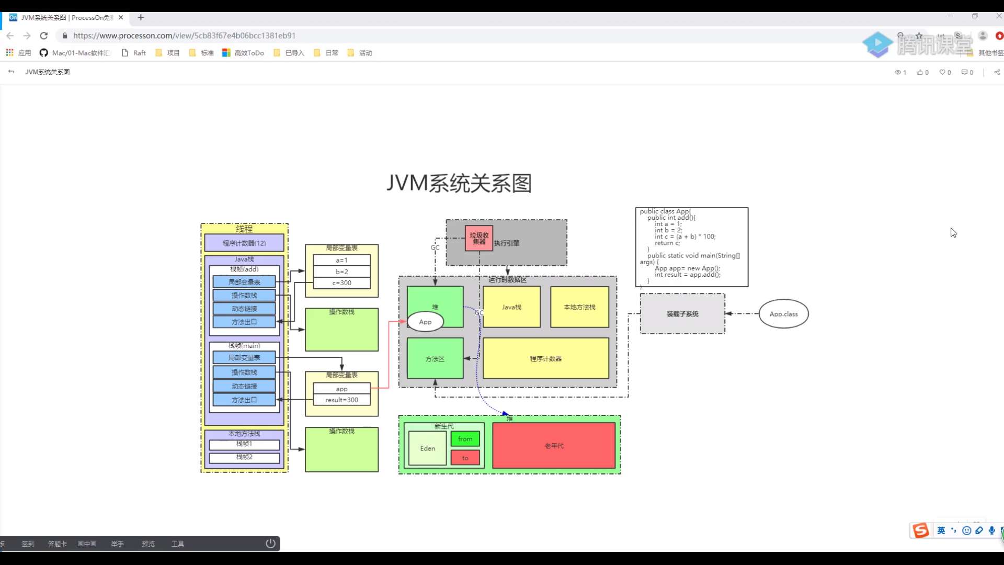Open the 标准 bookmark folder
Viewport: 1004px width, 565px height.
201,53
